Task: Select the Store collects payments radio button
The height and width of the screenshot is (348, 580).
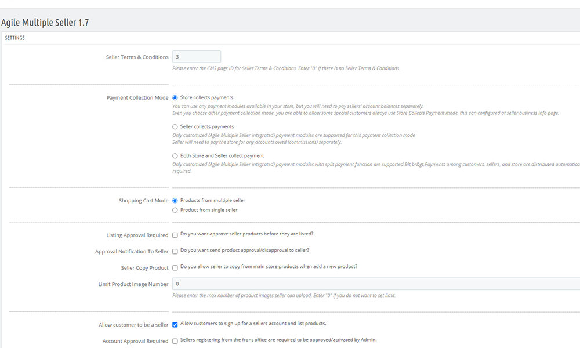Action: [175, 97]
